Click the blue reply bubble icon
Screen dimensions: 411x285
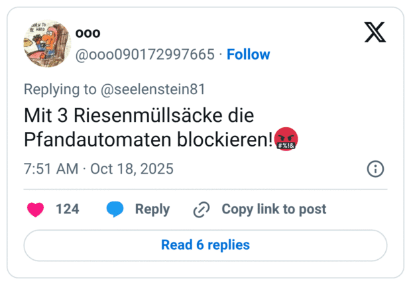pos(115,209)
